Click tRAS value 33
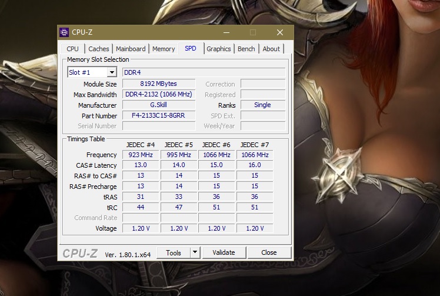Image resolution: width=440 pixels, height=296 pixels. (179, 197)
